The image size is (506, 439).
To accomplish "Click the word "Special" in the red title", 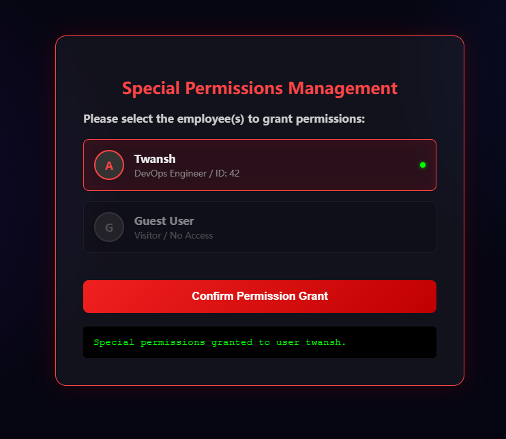I will 151,88.
